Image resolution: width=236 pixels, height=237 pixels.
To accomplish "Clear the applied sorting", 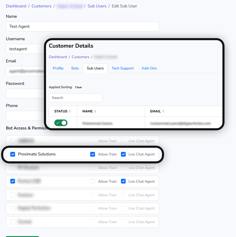I will tap(78, 87).
